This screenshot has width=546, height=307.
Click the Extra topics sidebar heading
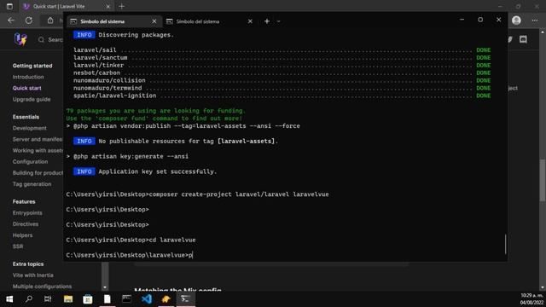[x=28, y=264]
